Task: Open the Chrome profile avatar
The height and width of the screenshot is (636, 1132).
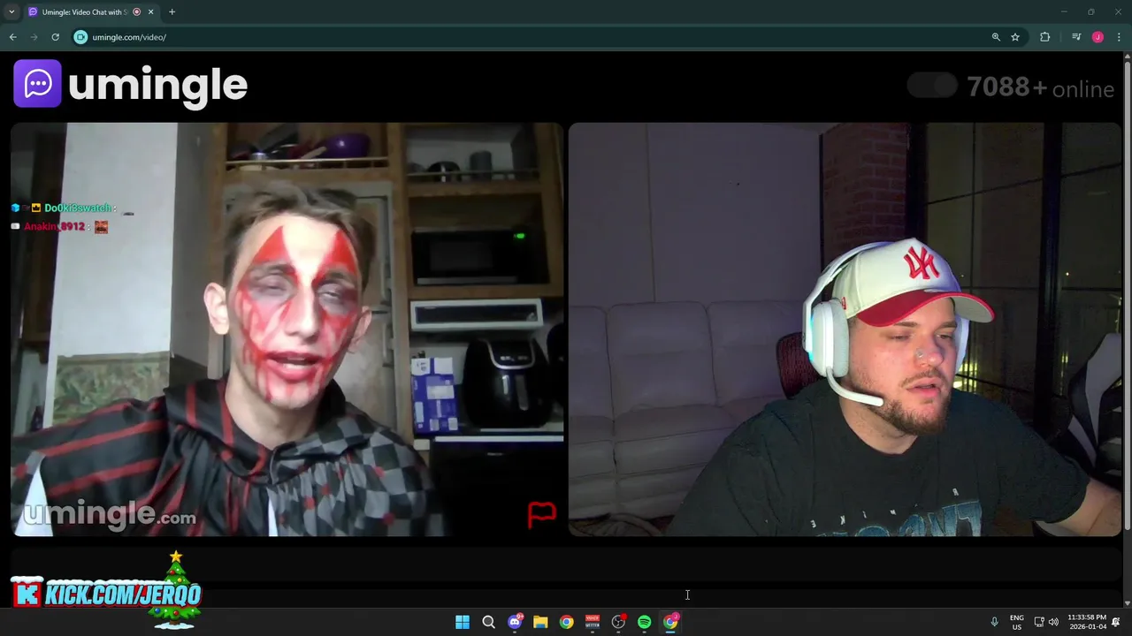Action: (x=1098, y=37)
